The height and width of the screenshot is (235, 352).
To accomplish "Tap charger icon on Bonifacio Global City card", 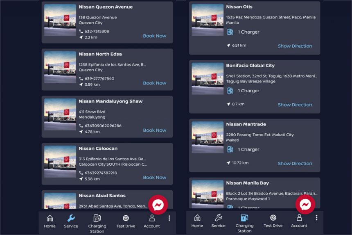I will tap(230, 91).
